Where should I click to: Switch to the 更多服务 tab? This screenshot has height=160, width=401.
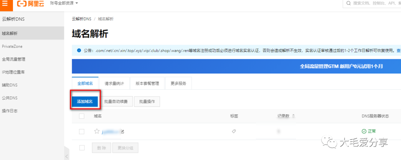tap(179, 84)
